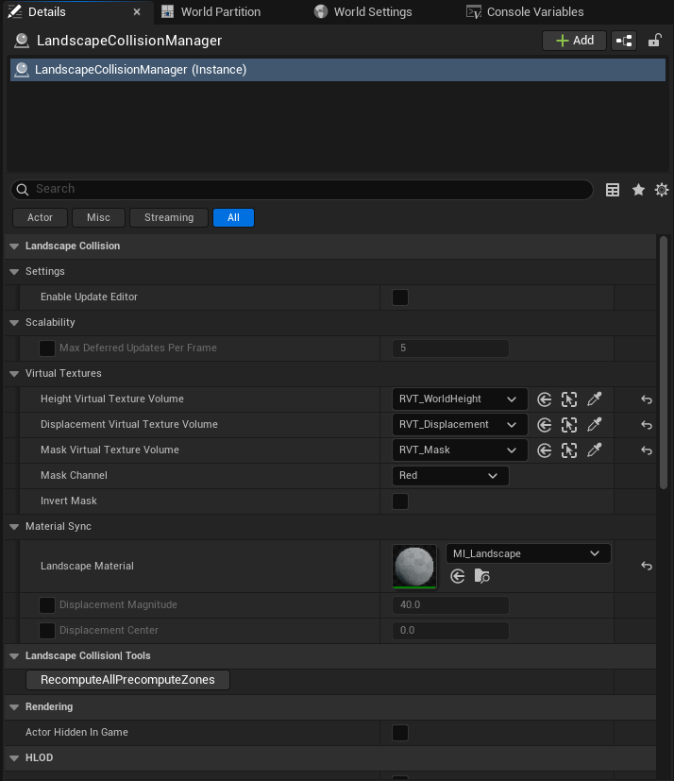Image resolution: width=674 pixels, height=781 pixels.
Task: Switch to World Partition tab
Action: point(211,12)
